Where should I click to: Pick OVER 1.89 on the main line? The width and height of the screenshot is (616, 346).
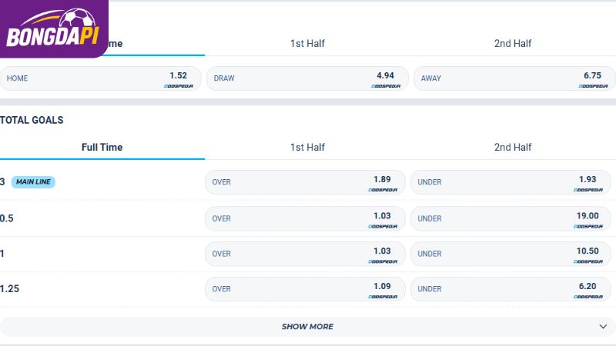(305, 182)
